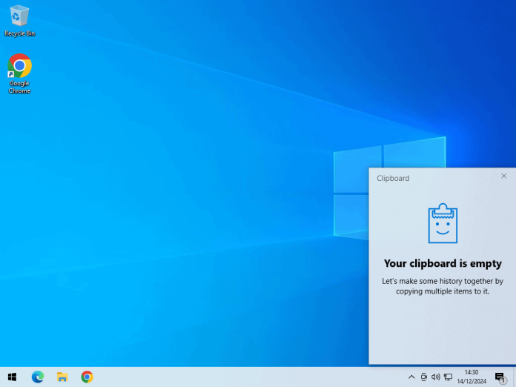516x387 pixels.
Task: Expand the hidden system tray icons chevron
Action: [x=411, y=377]
